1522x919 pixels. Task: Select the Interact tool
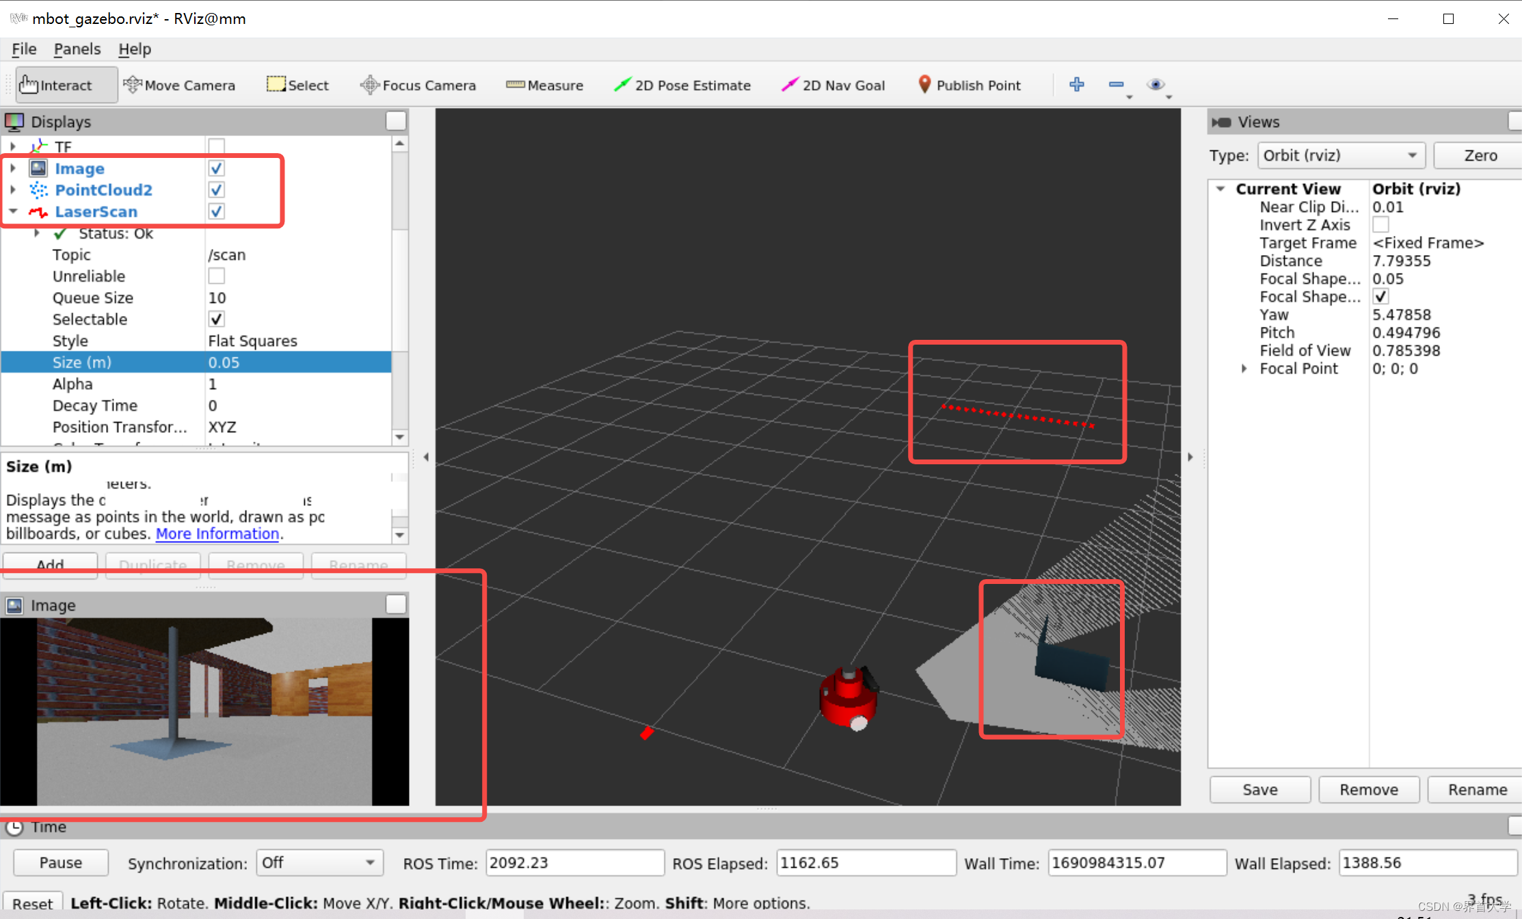(59, 85)
